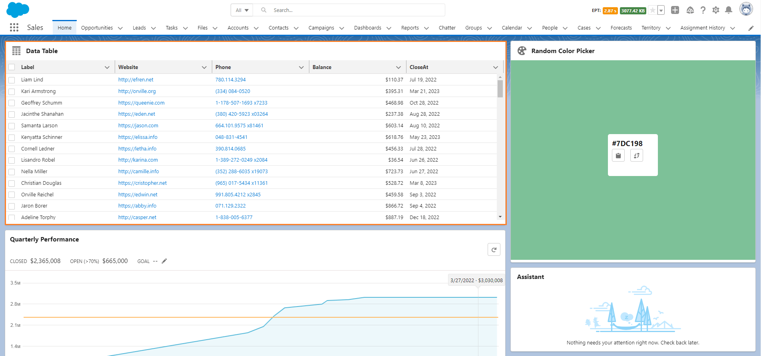The height and width of the screenshot is (356, 761).
Task: Generate new random color with refresh icon
Action: click(x=636, y=156)
